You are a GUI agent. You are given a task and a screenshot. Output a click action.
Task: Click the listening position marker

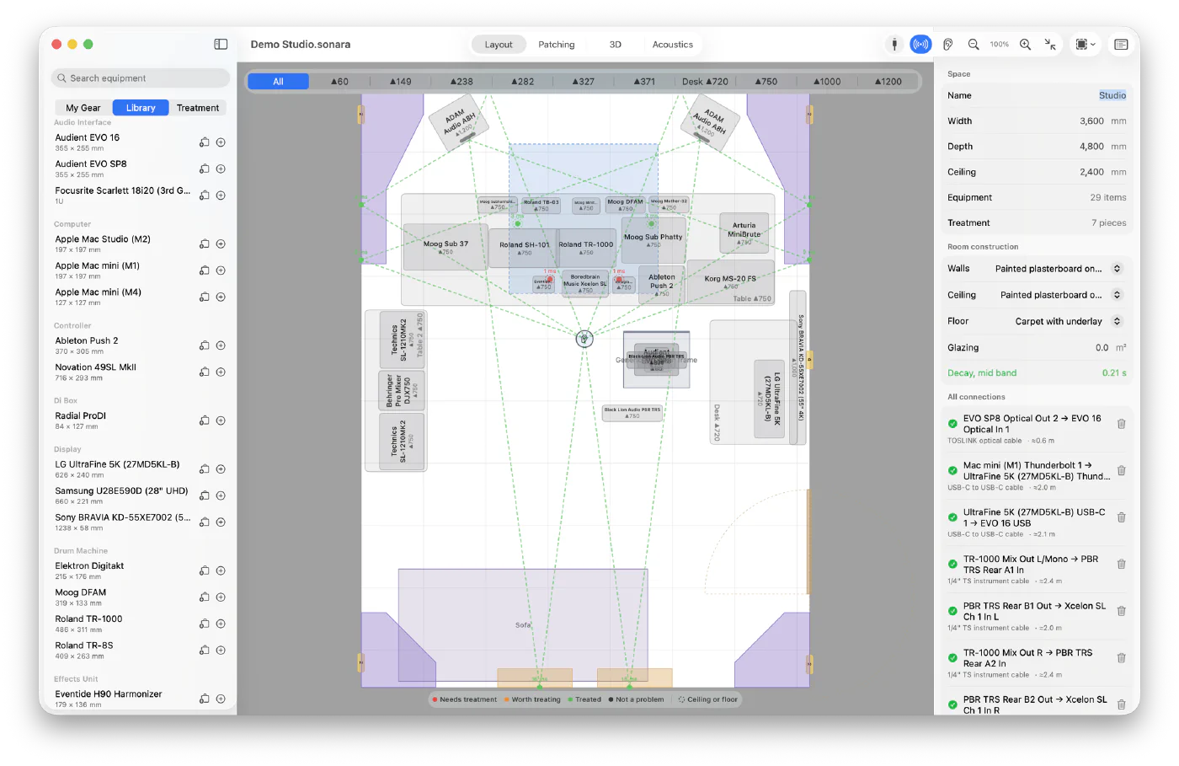click(x=584, y=339)
